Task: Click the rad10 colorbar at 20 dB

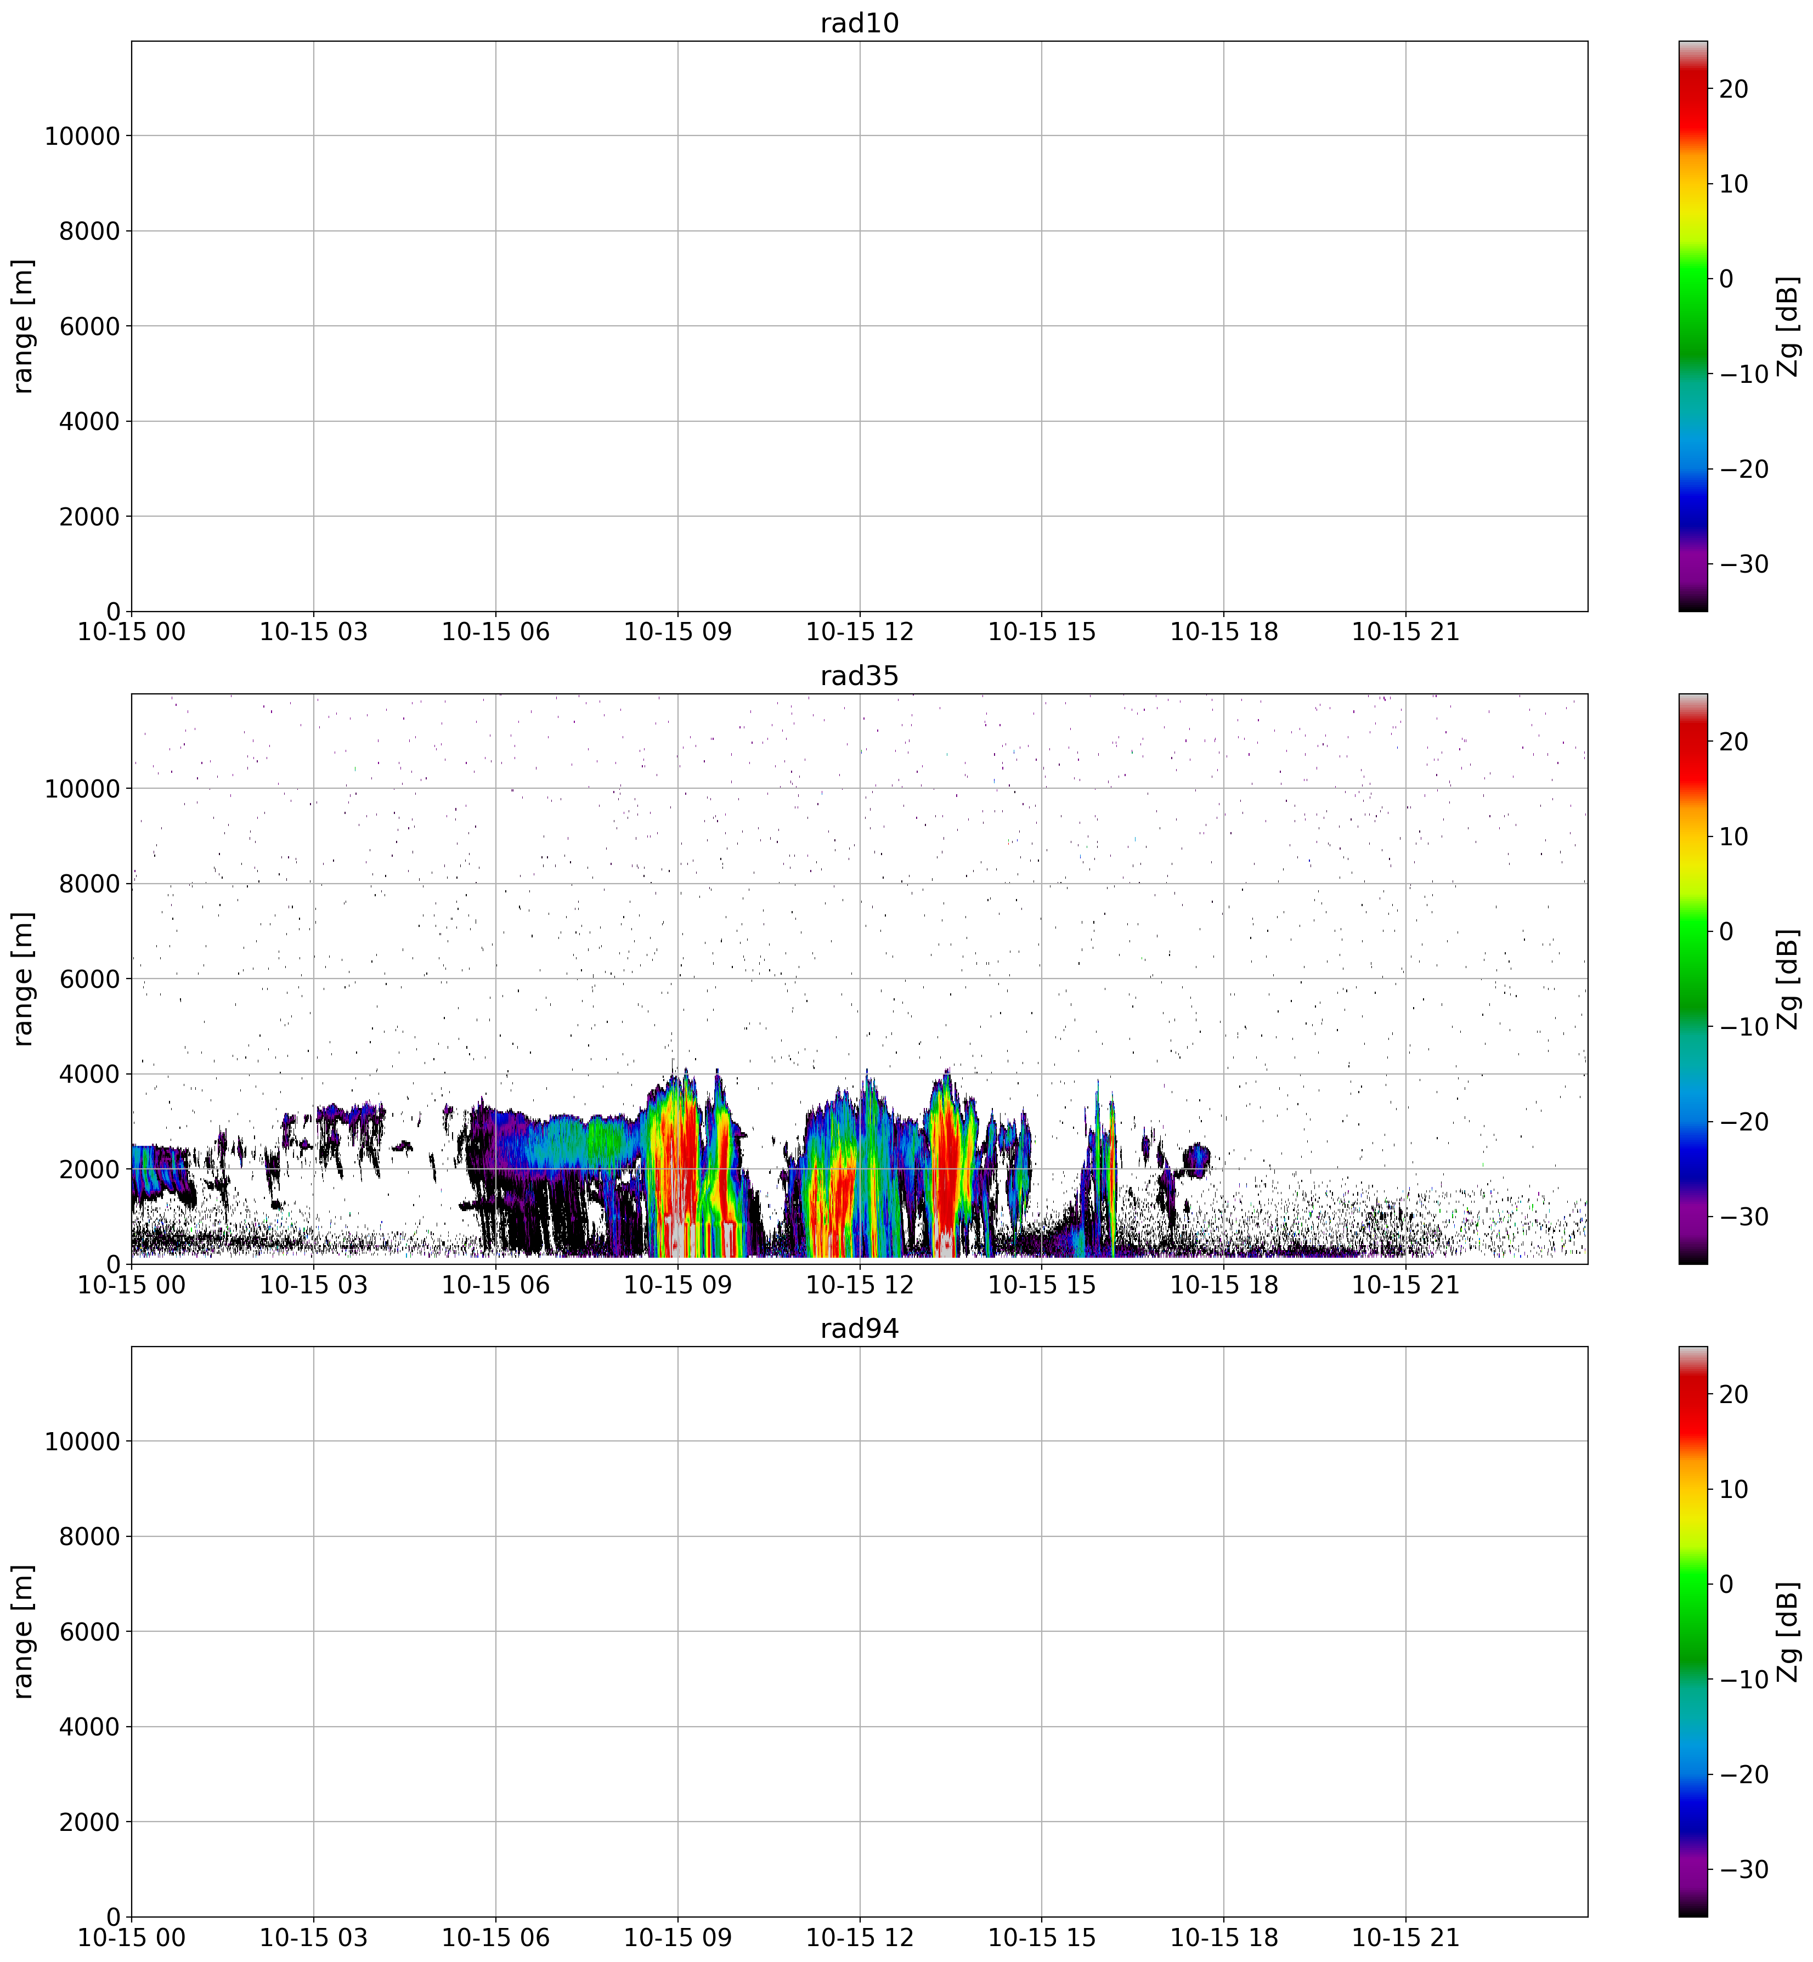Action: coord(1692,89)
